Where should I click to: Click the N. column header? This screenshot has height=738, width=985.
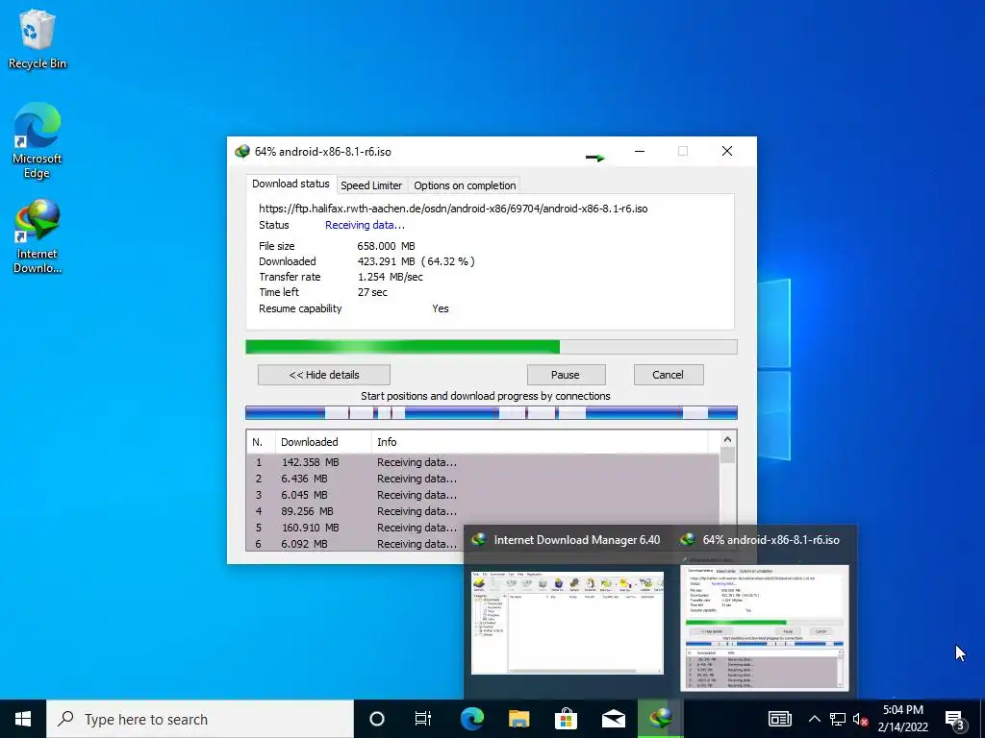(261, 442)
